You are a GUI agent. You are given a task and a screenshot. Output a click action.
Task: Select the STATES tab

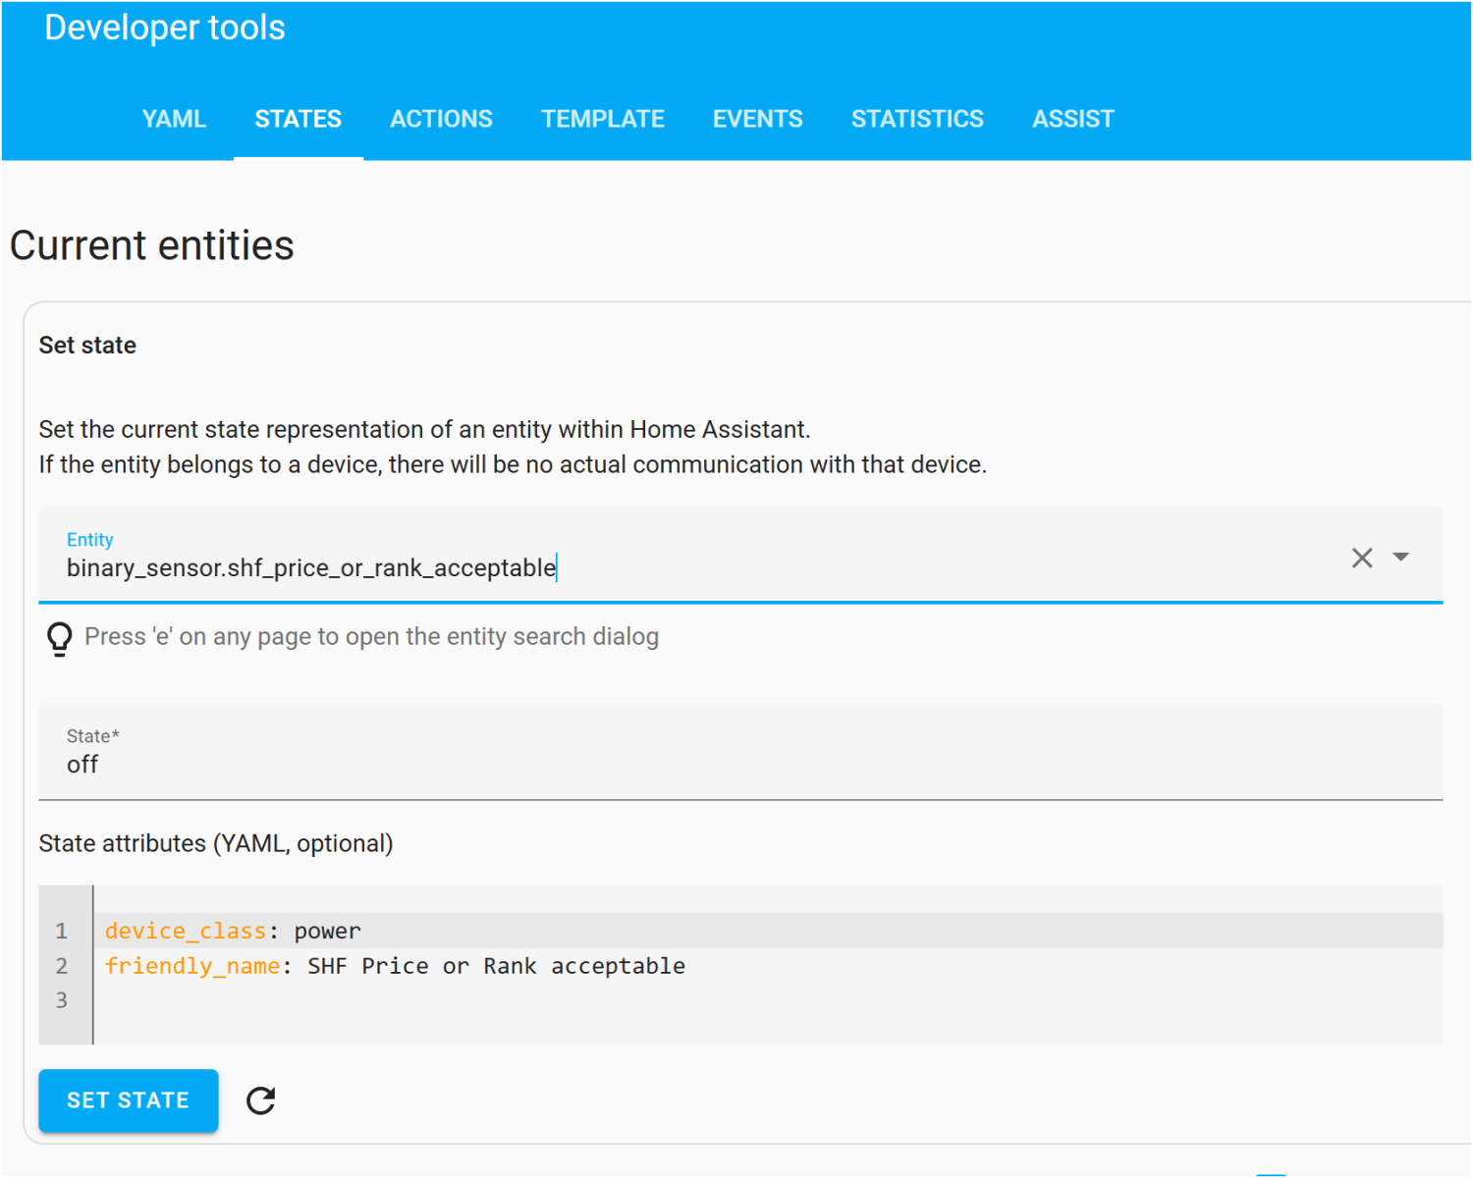pos(298,119)
